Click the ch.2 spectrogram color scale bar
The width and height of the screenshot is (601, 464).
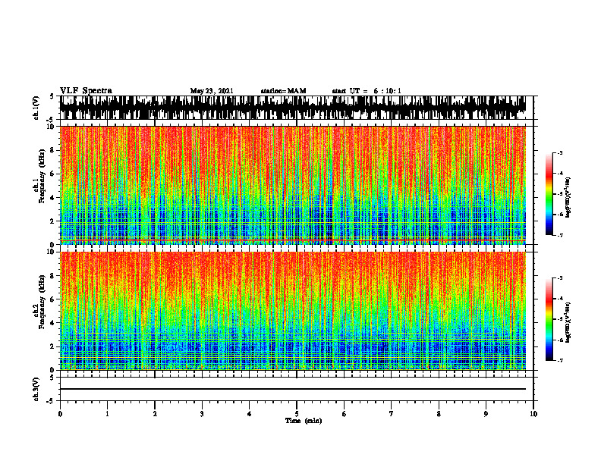(549, 319)
